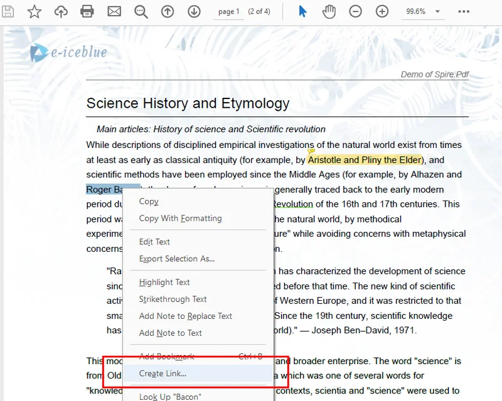Zoom in using the plus button
502x401 pixels.
382,11
